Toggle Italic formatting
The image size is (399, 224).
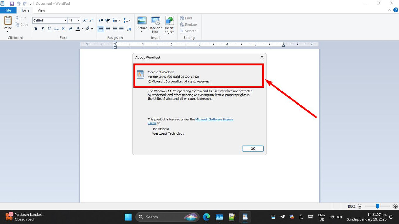[42, 29]
